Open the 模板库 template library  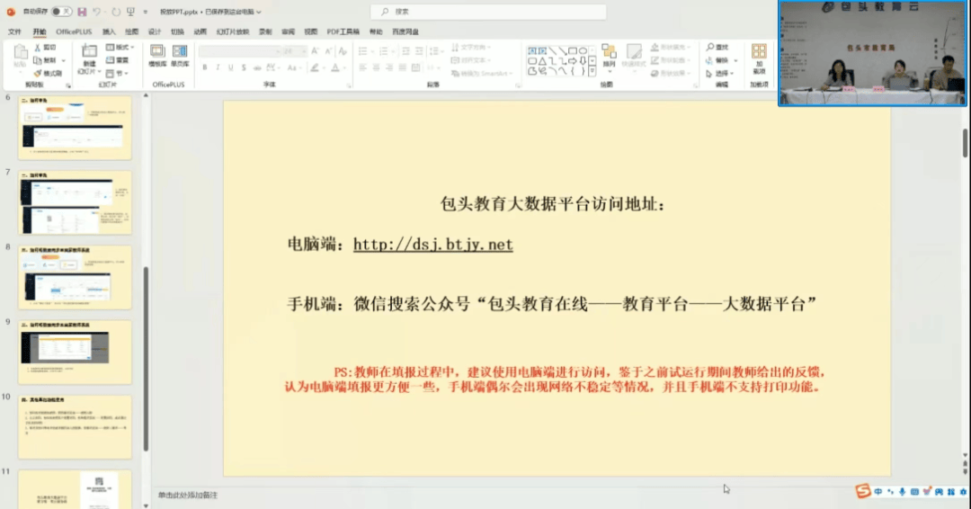click(x=157, y=56)
